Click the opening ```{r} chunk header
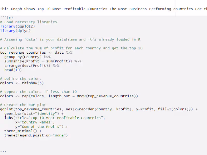 pyautogui.click(x=6, y=18)
